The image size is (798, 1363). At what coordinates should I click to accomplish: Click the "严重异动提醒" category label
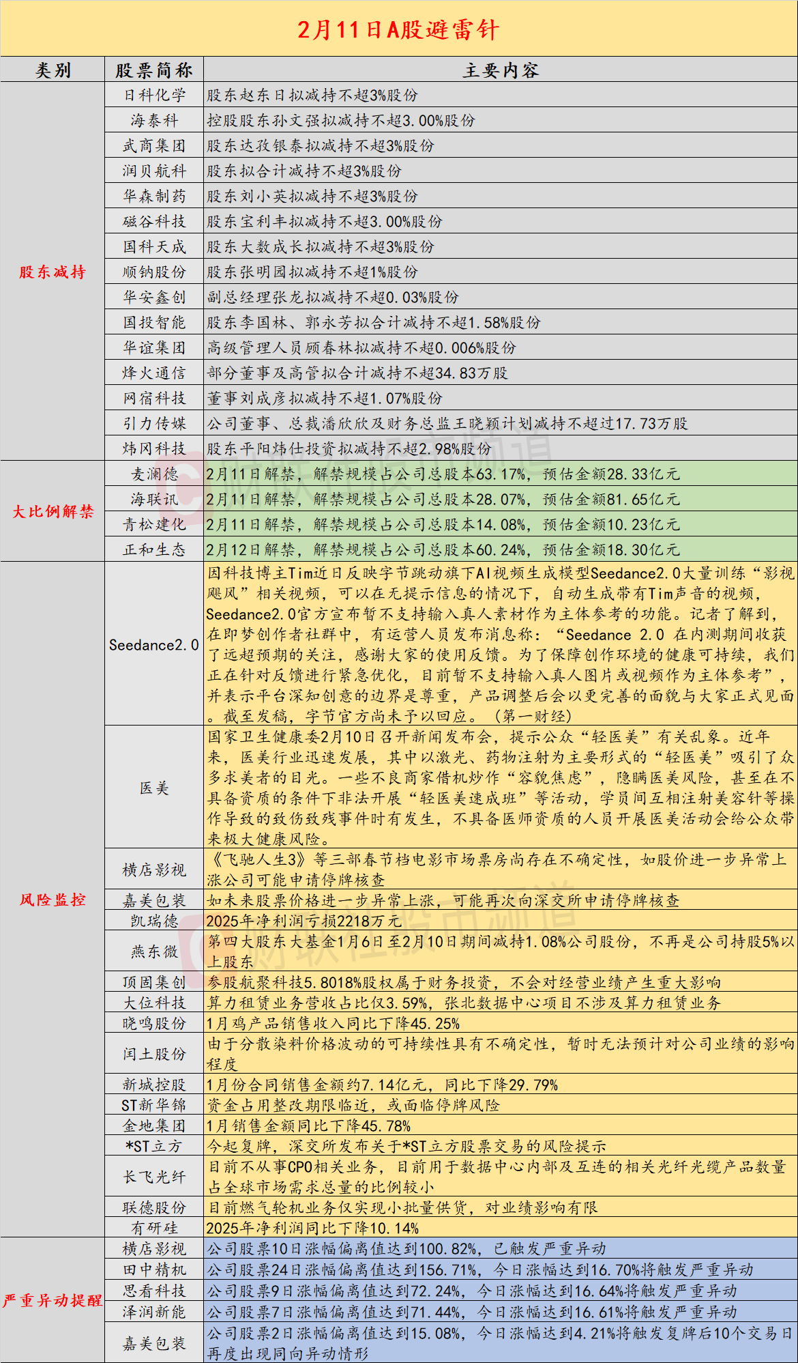pyautogui.click(x=53, y=1300)
